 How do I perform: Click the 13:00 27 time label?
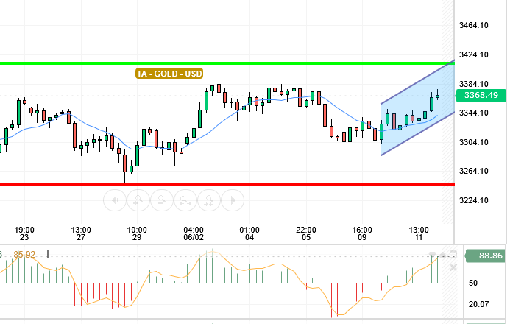click(81, 233)
